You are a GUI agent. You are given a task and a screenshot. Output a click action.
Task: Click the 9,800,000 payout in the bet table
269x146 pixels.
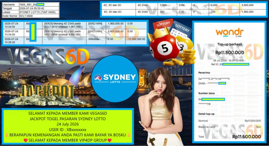coord(247,5)
